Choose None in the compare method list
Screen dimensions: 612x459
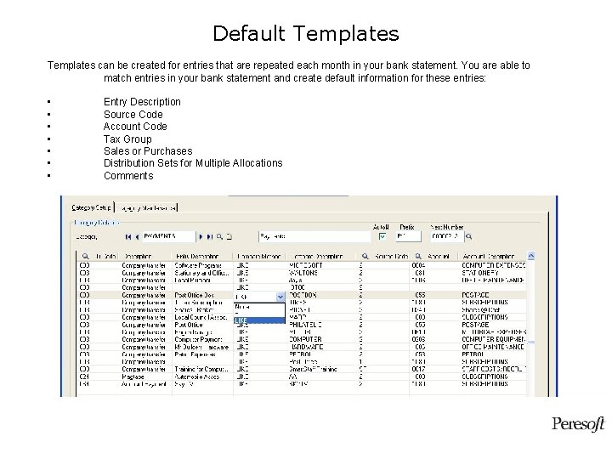pyautogui.click(x=259, y=307)
